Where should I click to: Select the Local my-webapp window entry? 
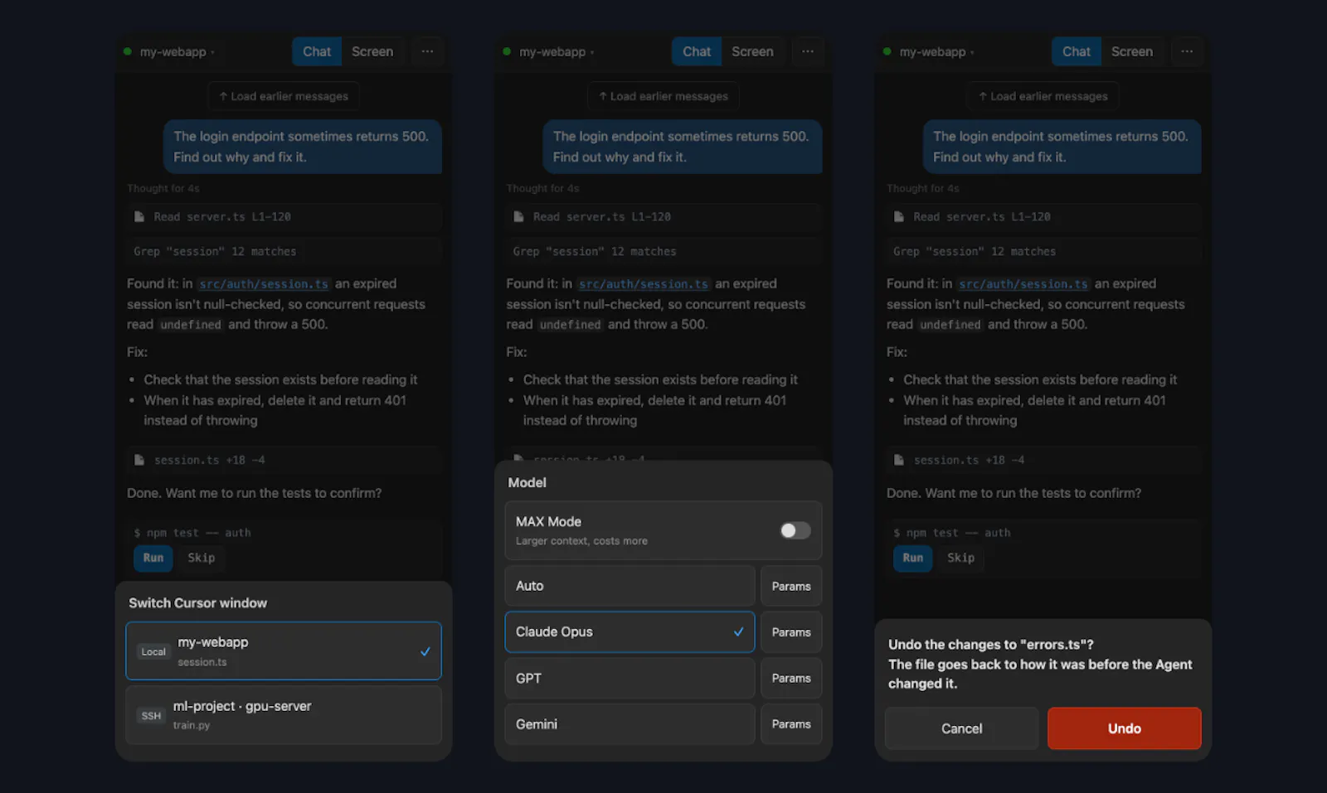[x=284, y=650]
